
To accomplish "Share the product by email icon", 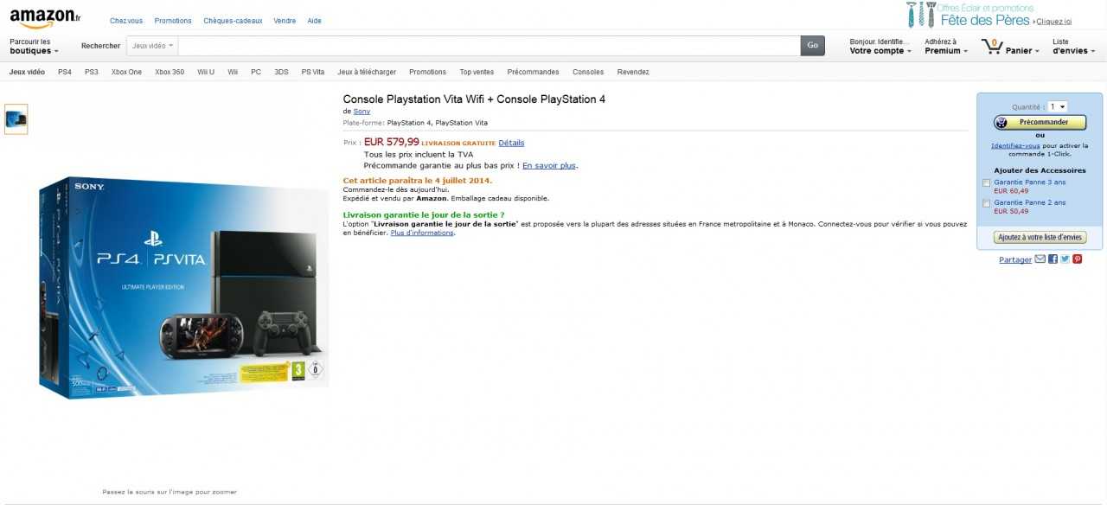I will 1040,259.
